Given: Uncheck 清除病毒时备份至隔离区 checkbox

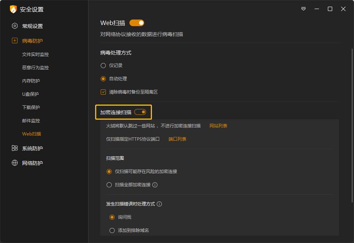Looking at the screenshot, I should (103, 92).
